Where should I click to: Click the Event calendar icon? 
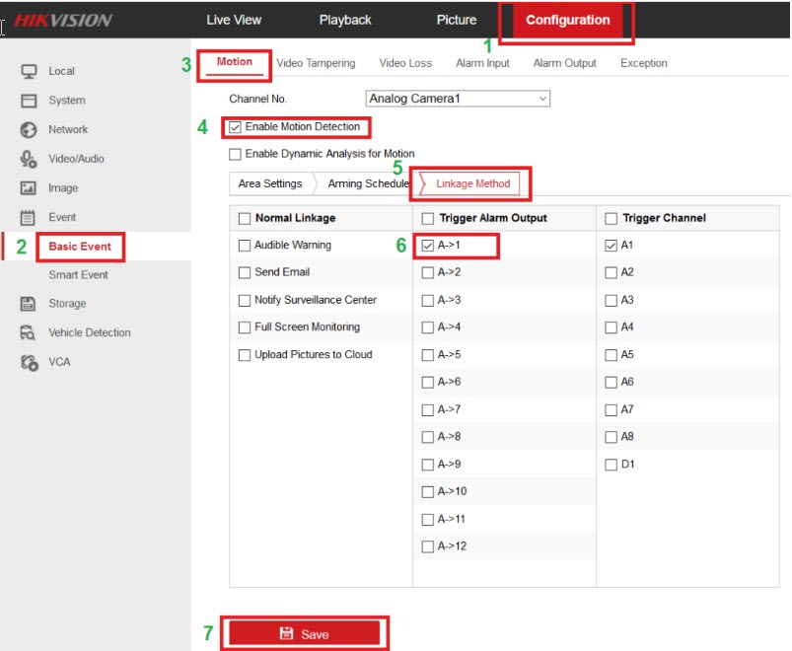[29, 217]
